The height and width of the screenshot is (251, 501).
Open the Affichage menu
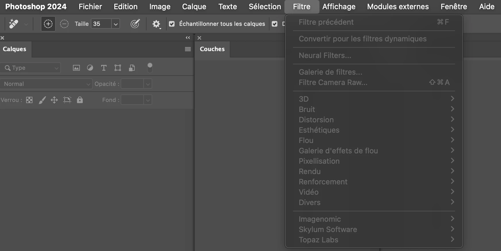pos(339,7)
